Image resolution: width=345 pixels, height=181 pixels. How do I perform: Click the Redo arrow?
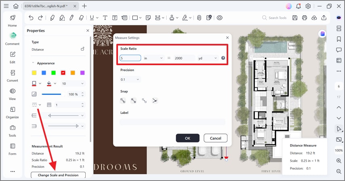coord(40,18)
